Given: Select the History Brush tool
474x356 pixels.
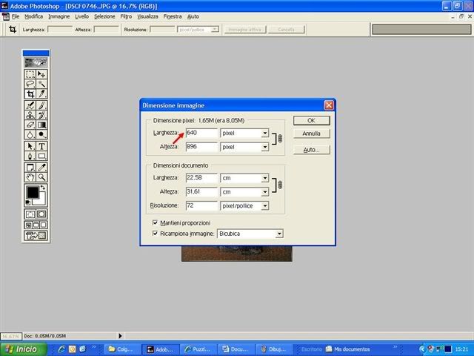Looking at the screenshot, I should coord(41,115).
